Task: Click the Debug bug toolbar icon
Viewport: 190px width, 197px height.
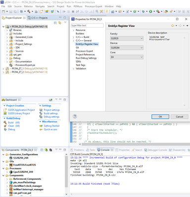Action: [143, 11]
